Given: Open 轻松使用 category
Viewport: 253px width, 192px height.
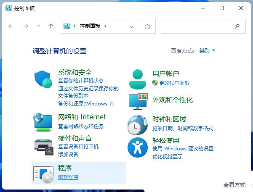Looking at the screenshot, I should 166,140.
